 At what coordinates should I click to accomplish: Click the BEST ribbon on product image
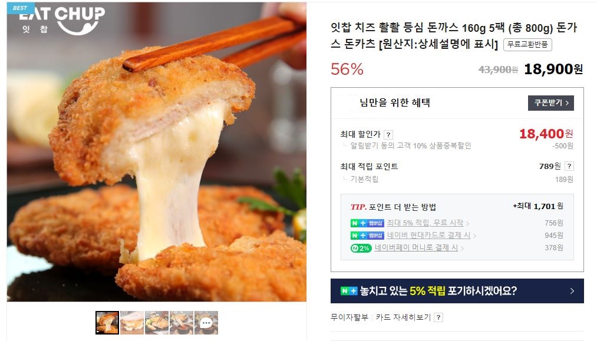(x=21, y=8)
